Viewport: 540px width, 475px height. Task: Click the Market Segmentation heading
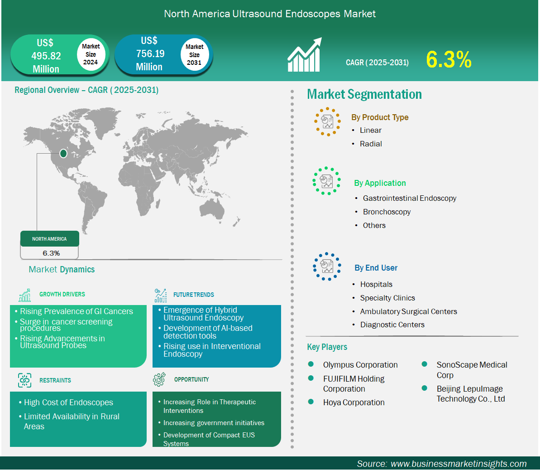pos(364,94)
